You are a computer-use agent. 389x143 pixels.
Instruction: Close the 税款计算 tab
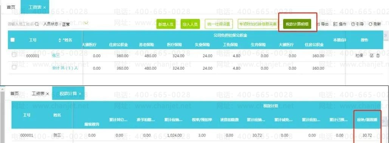80,94
